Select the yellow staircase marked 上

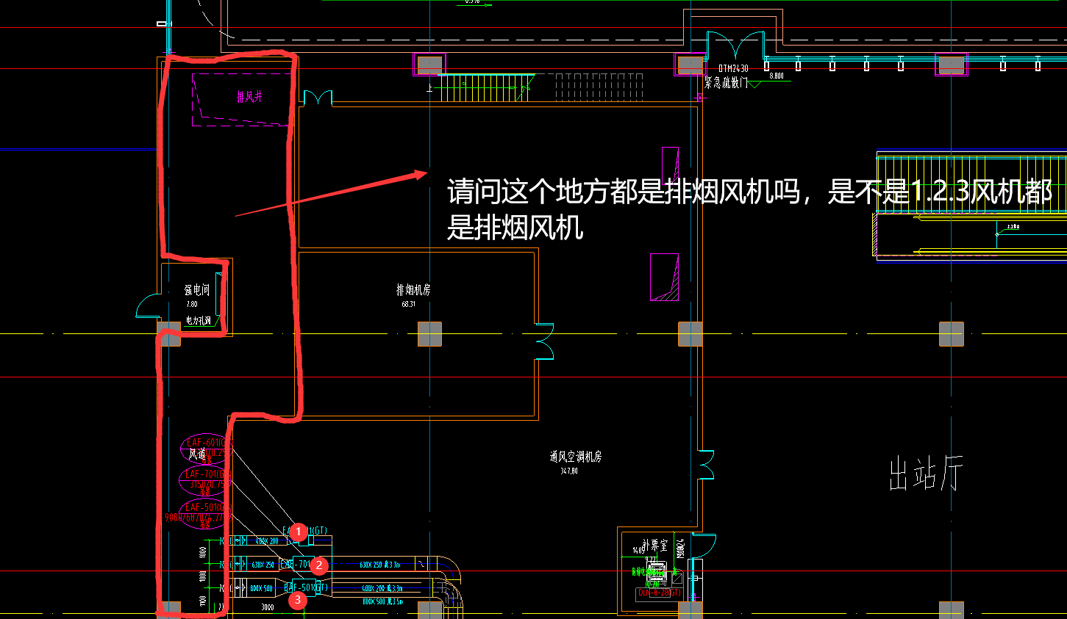[488, 87]
